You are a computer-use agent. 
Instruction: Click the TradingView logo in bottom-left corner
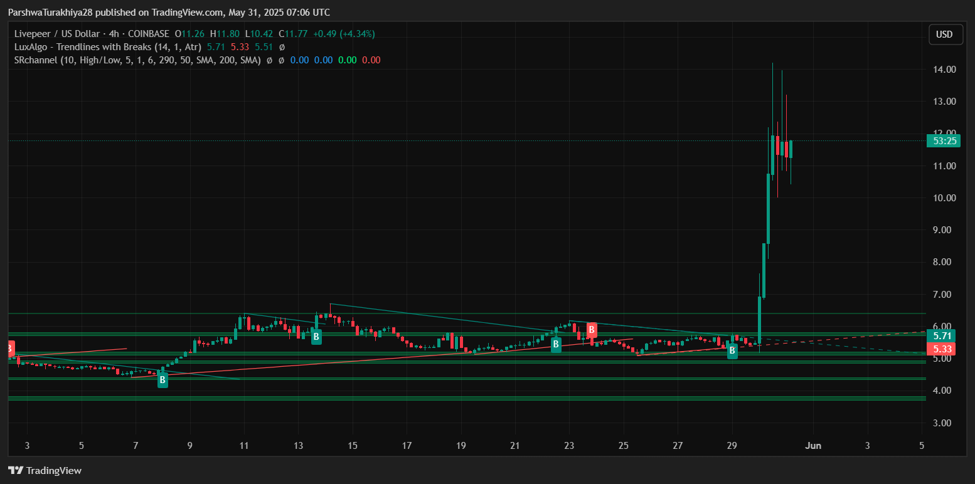click(45, 470)
